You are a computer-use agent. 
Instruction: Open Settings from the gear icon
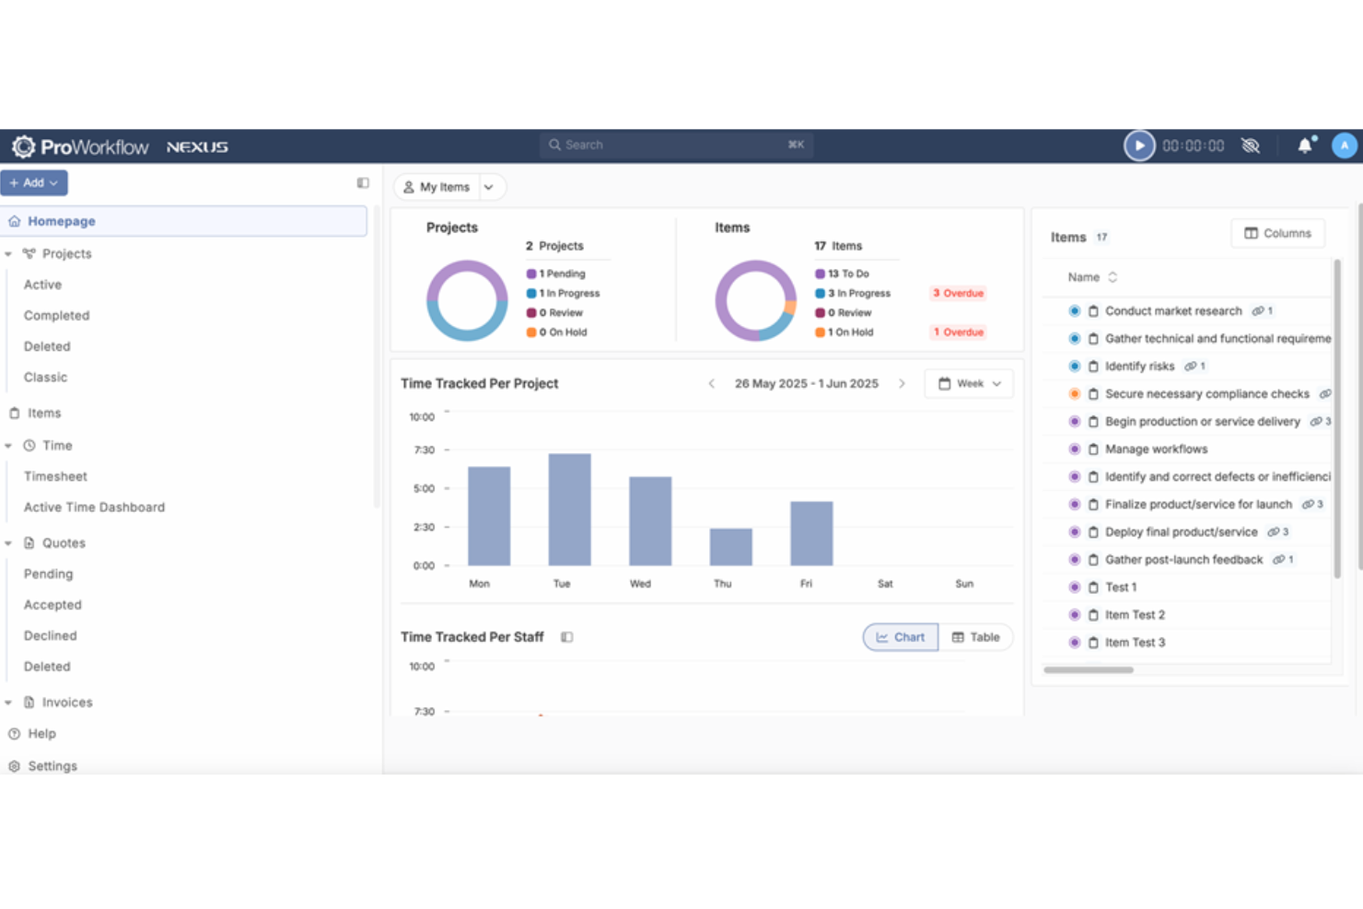[x=14, y=765]
